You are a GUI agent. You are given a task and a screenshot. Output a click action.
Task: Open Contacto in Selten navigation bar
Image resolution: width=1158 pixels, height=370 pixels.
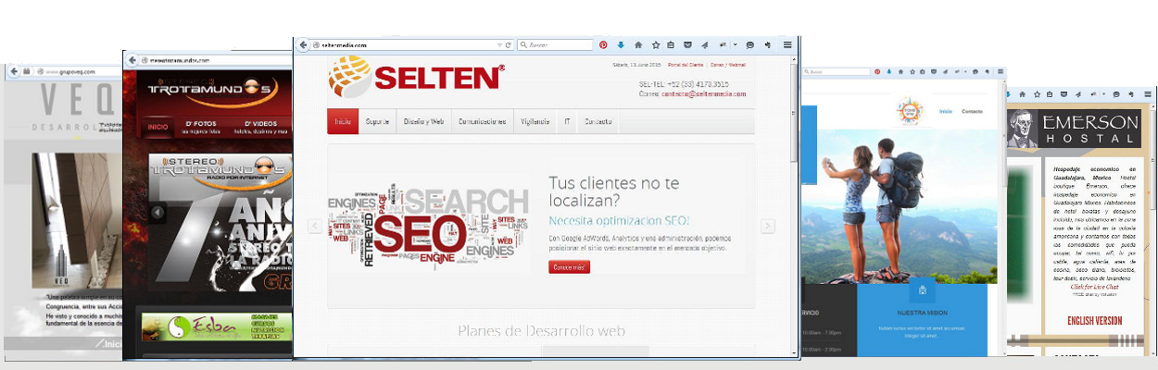[598, 121]
